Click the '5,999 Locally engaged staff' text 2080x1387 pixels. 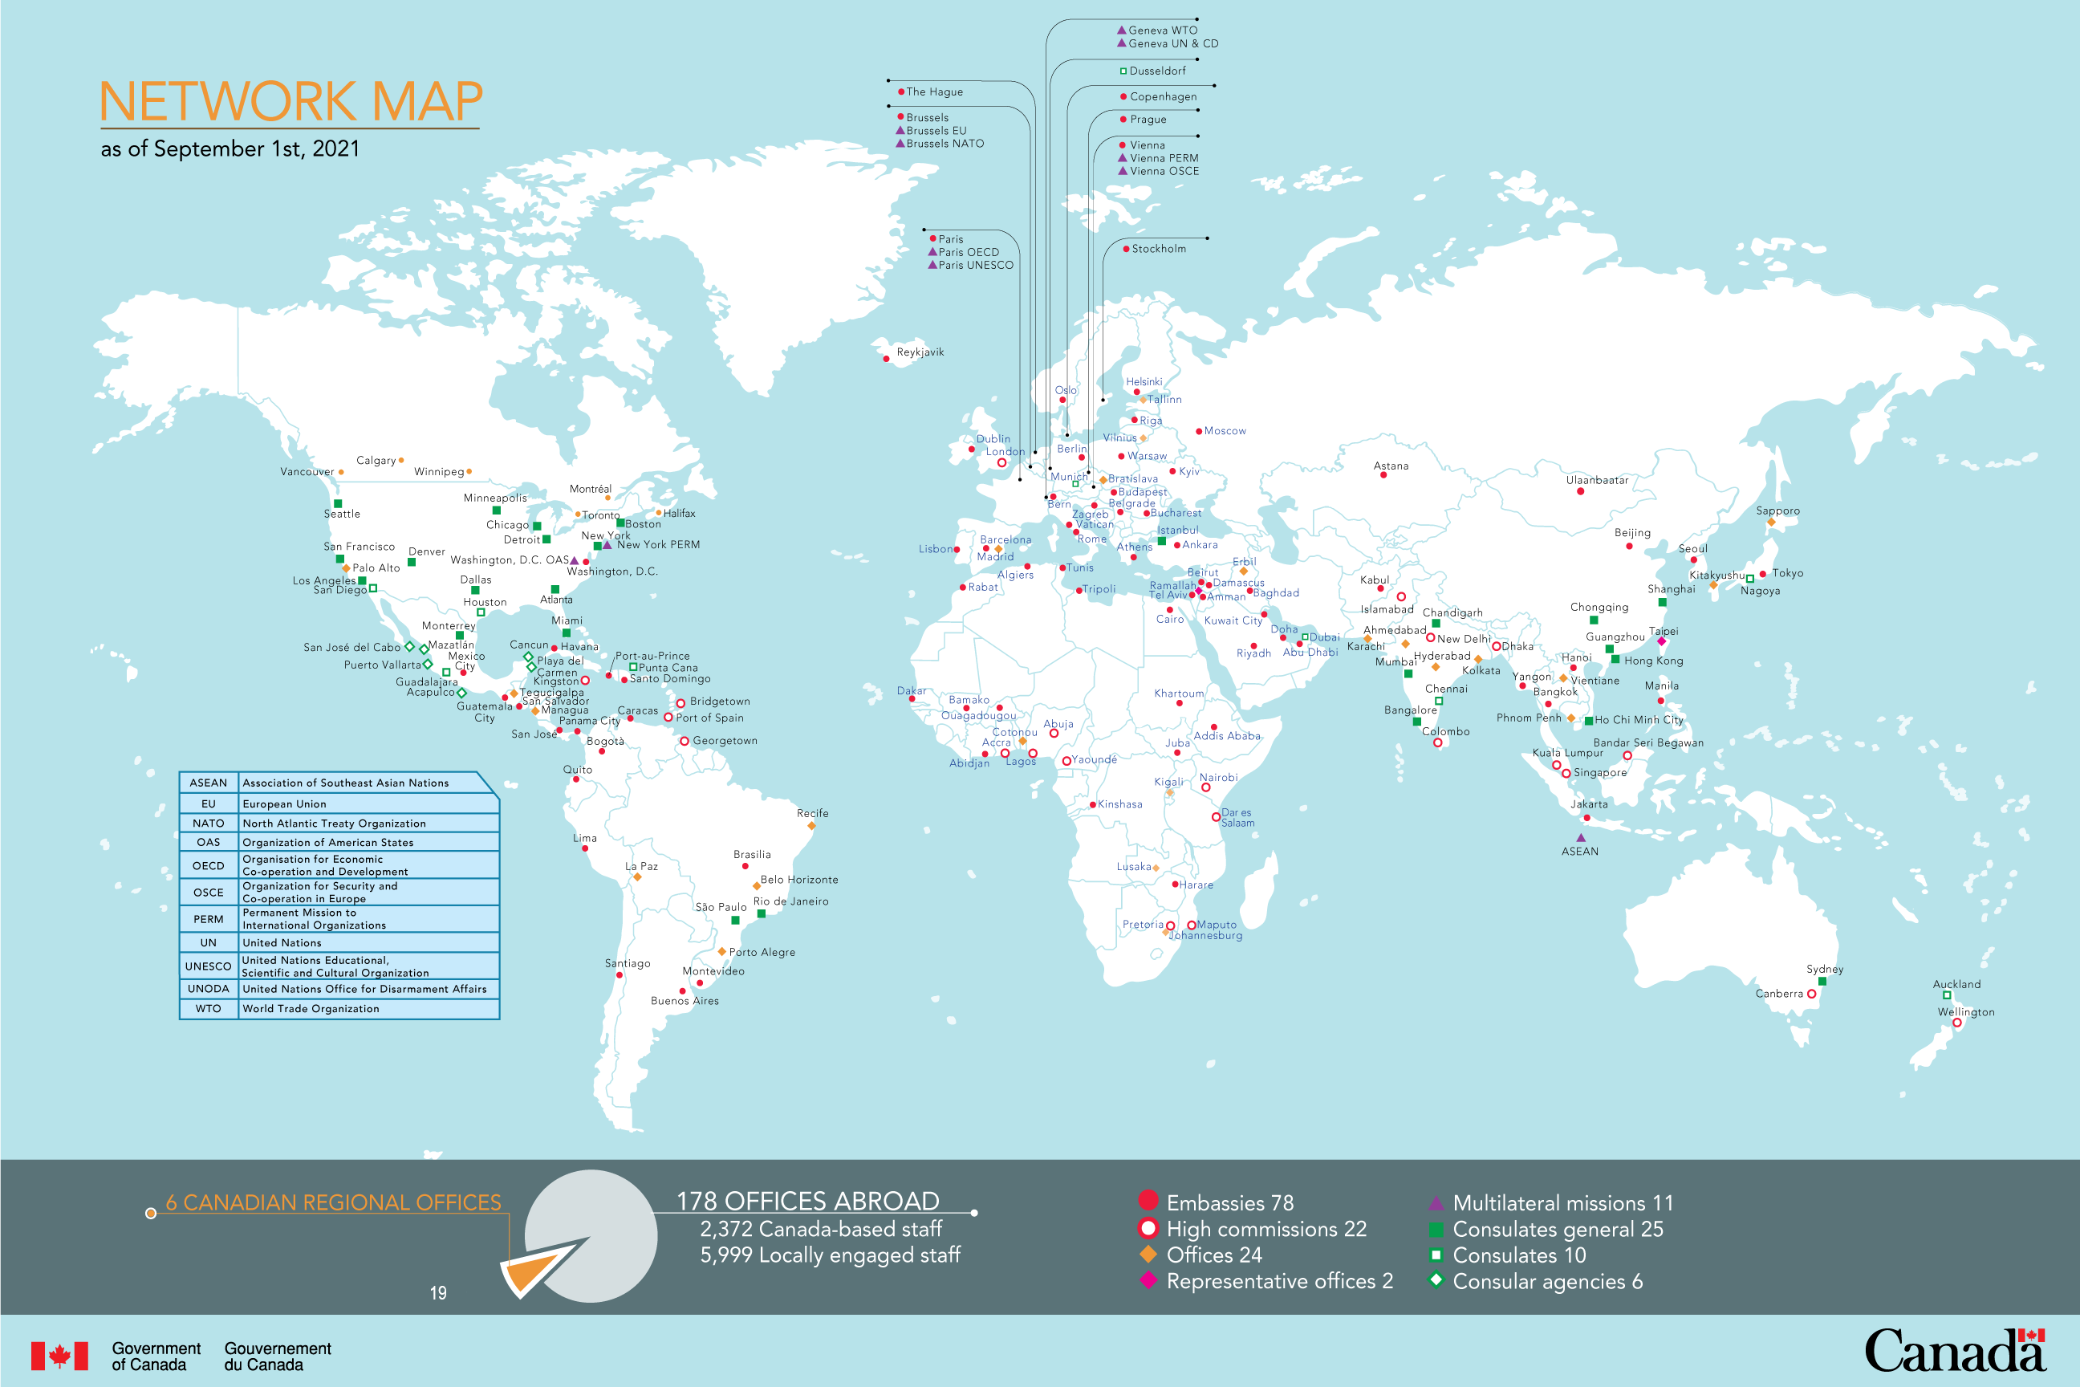pyautogui.click(x=831, y=1255)
